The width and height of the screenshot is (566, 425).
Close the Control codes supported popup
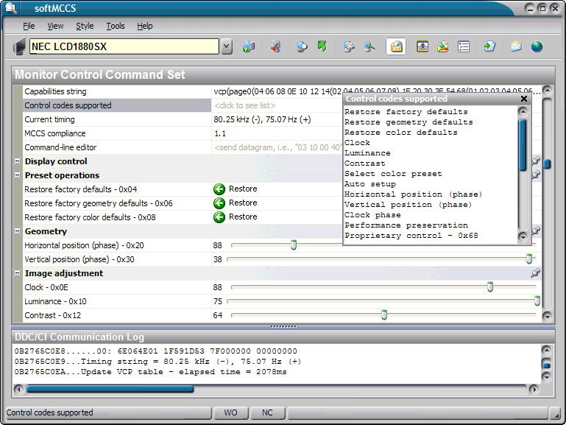click(x=524, y=99)
